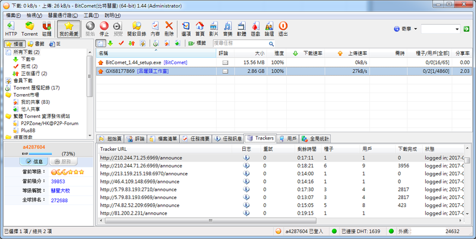476x239 pixels.
Task: Open the web search combo box arrow
Action: tap(457, 29)
